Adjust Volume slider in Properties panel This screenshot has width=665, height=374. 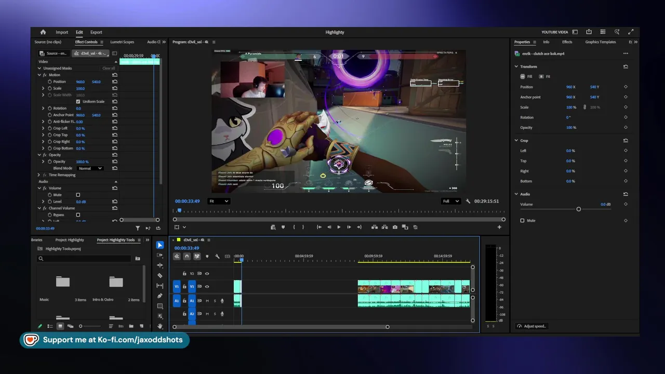(x=579, y=209)
